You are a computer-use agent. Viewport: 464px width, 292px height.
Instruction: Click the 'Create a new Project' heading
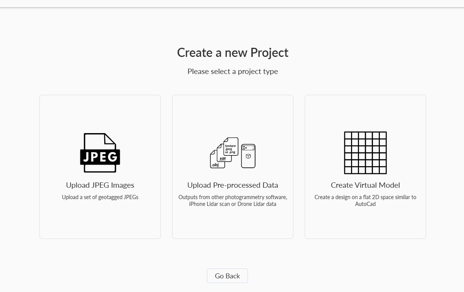(x=233, y=52)
